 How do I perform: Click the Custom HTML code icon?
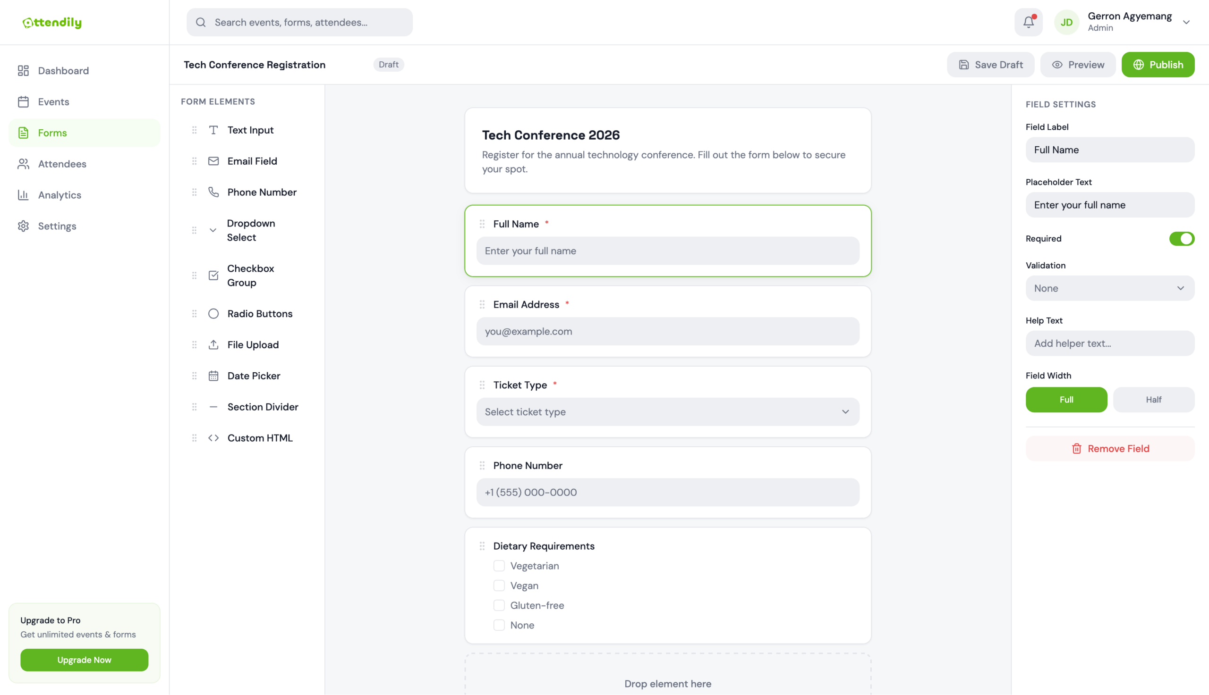pyautogui.click(x=213, y=438)
